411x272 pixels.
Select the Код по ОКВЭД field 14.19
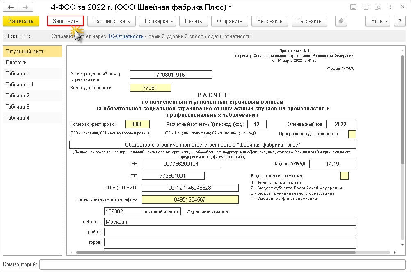(333, 164)
